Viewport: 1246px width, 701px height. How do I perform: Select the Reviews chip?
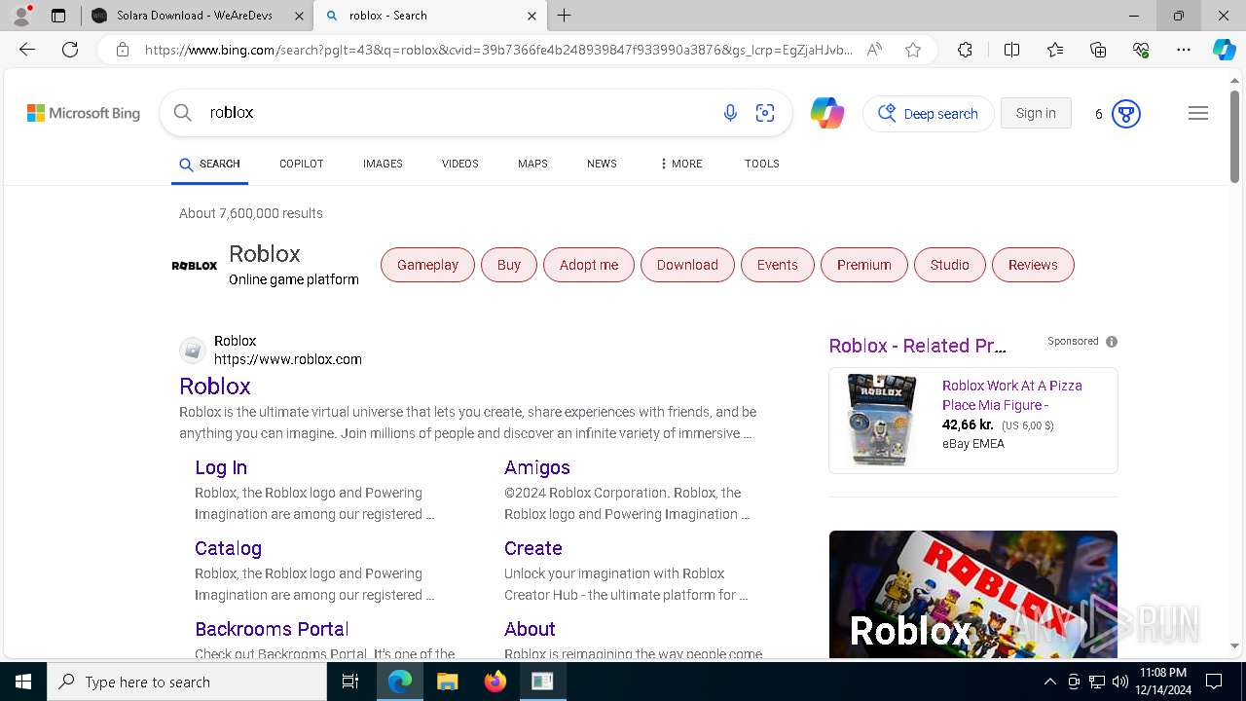click(x=1033, y=265)
